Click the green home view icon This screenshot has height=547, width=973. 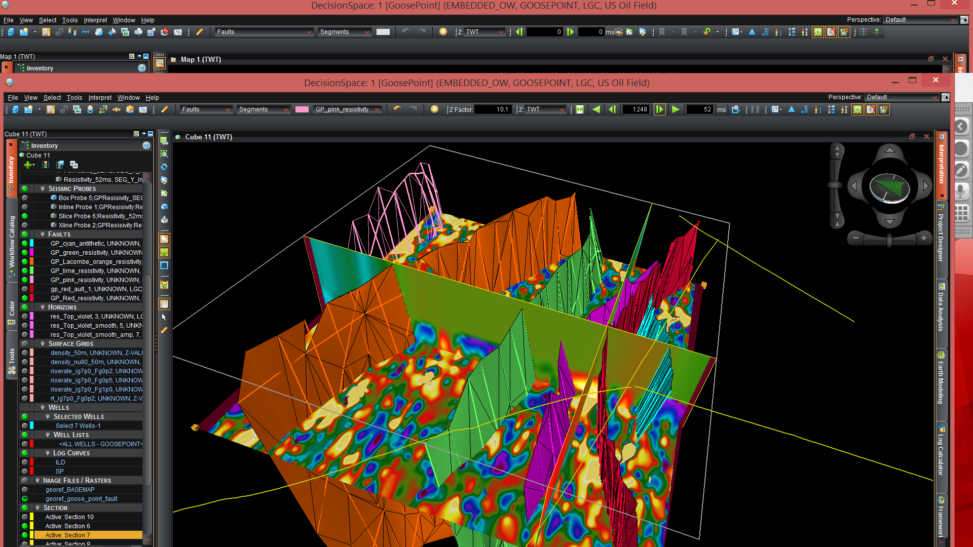point(164,193)
